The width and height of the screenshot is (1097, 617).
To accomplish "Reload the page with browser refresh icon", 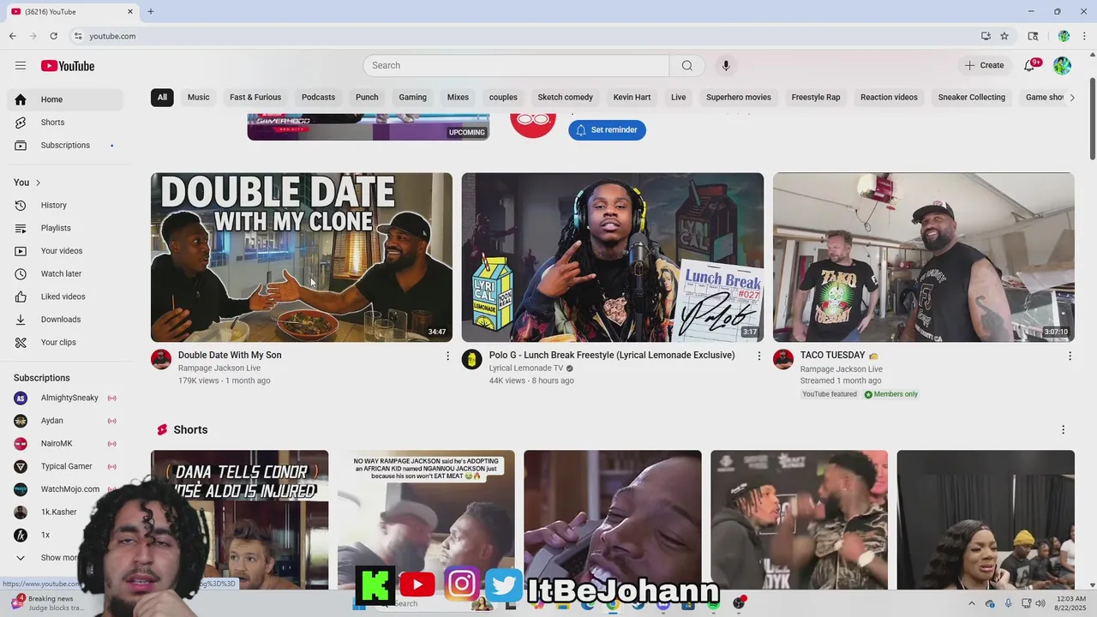I will (53, 36).
